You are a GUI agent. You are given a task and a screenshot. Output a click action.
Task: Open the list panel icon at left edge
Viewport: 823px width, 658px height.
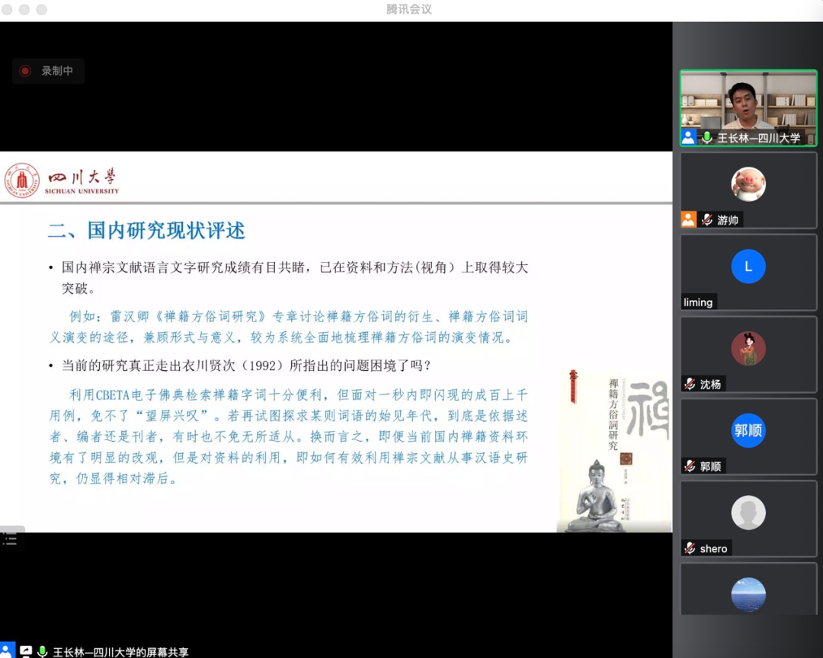[x=10, y=539]
